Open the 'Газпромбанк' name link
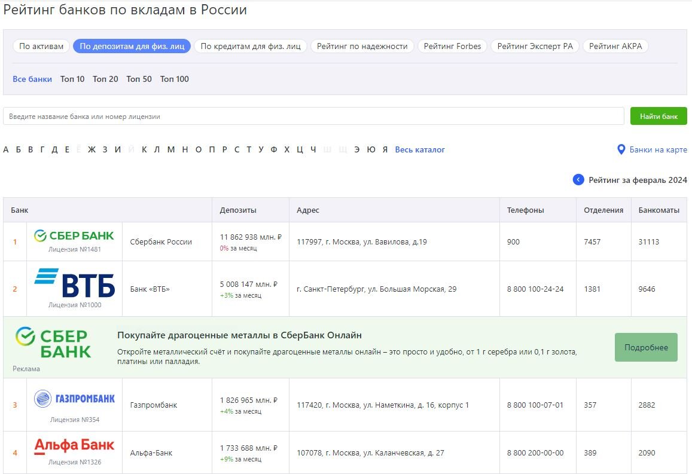 pyautogui.click(x=154, y=405)
